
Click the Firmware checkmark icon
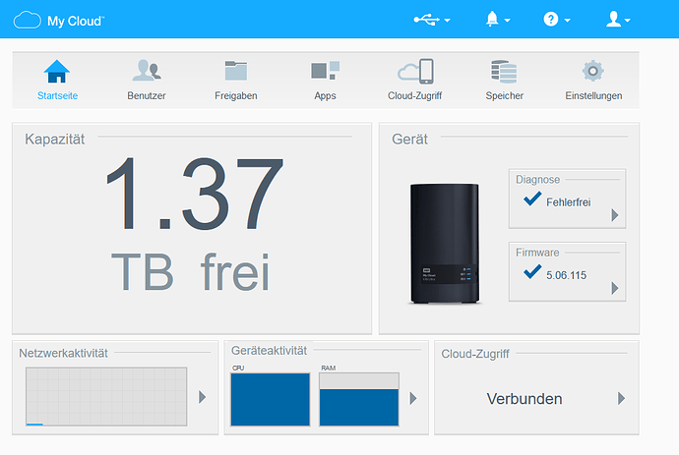532,271
